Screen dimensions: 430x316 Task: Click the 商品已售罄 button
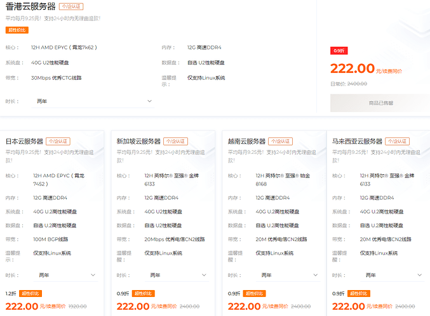380,103
